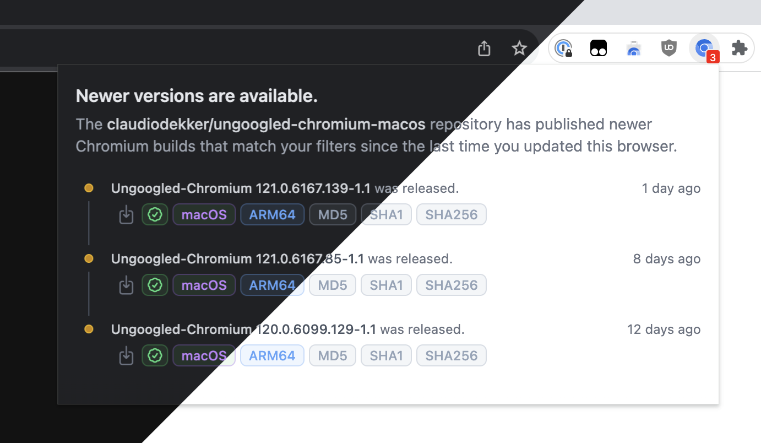The height and width of the screenshot is (443, 761).
Task: Copy MD5 hash for 120.0.6099.129-1.1 release
Action: [x=333, y=356]
